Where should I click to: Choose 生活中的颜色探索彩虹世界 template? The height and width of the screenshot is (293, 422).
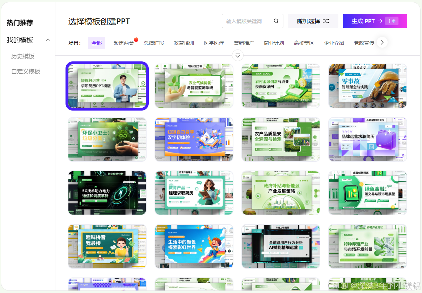point(194,246)
